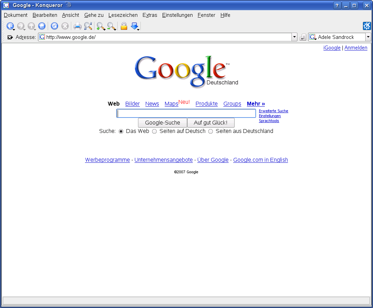This screenshot has height=308, width=373.
Task: Open the Groups link
Action: pos(232,104)
